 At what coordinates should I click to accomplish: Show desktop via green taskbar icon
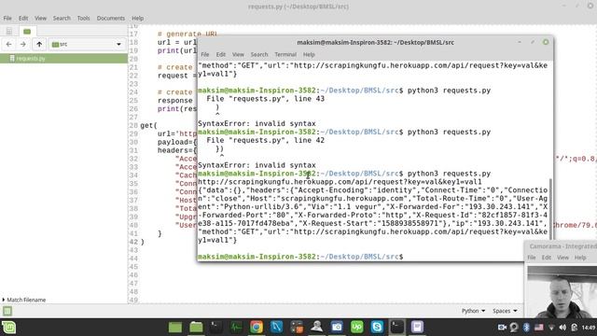pos(175,328)
